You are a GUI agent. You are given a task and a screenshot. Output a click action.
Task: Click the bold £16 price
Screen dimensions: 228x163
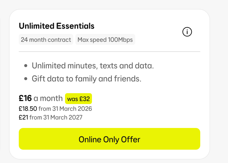point(25,98)
